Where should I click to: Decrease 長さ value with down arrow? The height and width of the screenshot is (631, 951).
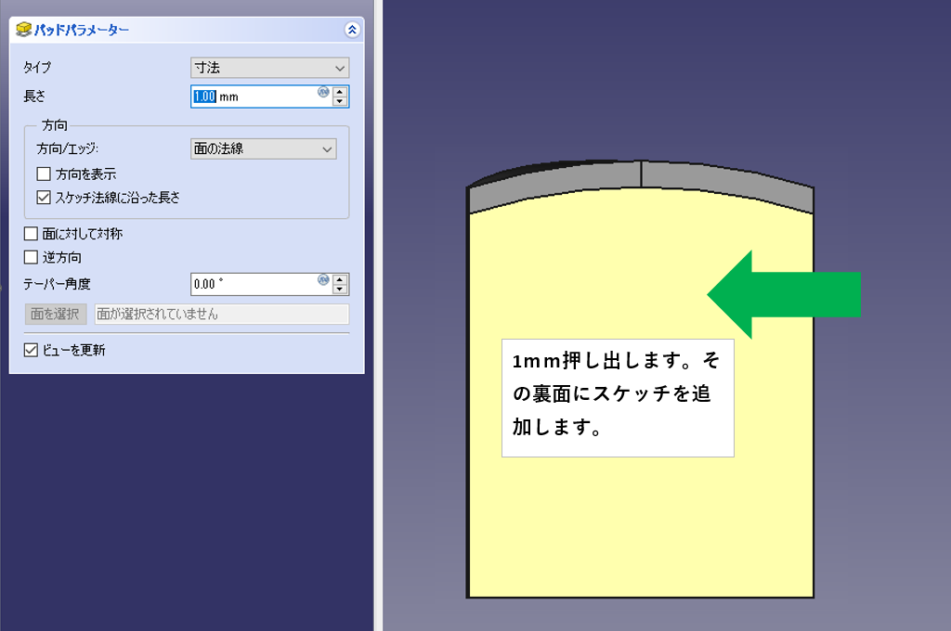click(340, 102)
